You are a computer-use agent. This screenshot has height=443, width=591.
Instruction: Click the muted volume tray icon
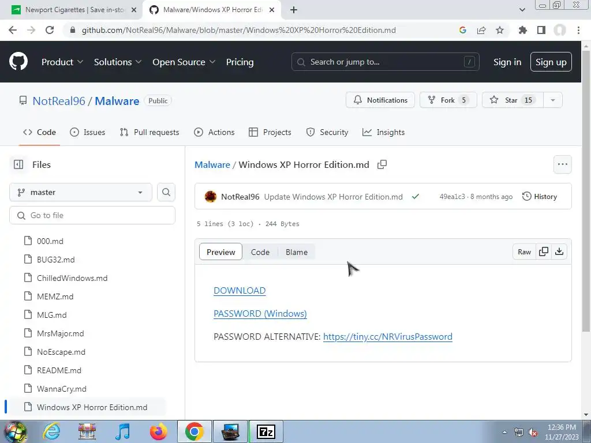click(533, 433)
